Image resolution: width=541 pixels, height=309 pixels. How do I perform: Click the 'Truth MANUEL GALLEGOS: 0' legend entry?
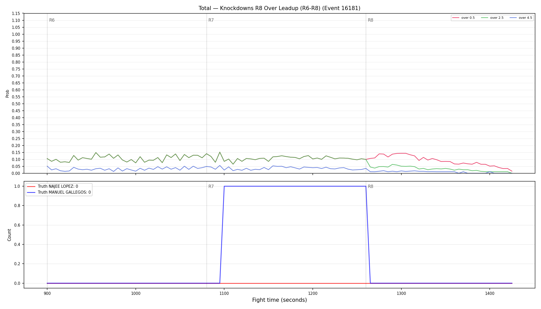(x=64, y=192)
